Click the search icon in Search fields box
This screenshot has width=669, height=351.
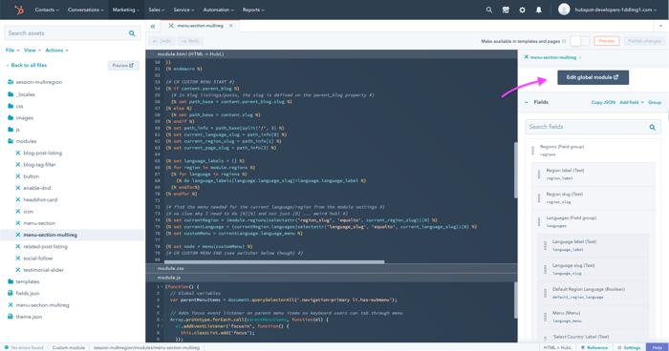[653, 127]
